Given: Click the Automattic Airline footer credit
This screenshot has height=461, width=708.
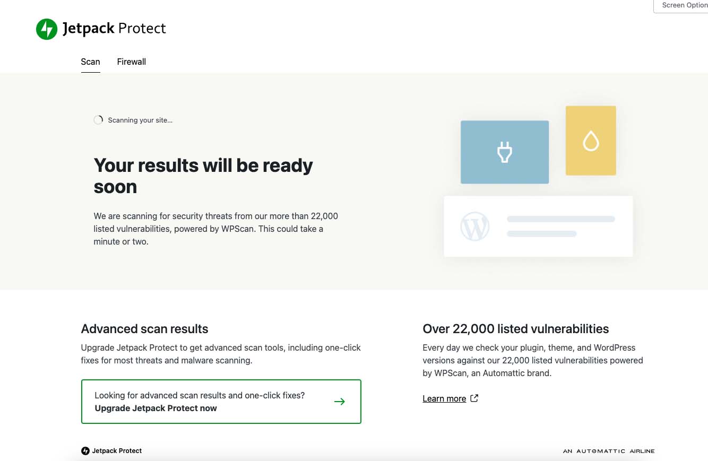Looking at the screenshot, I should 609,450.
